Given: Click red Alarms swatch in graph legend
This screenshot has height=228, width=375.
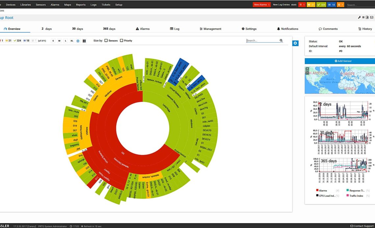Looking at the screenshot, I should 317,190.
